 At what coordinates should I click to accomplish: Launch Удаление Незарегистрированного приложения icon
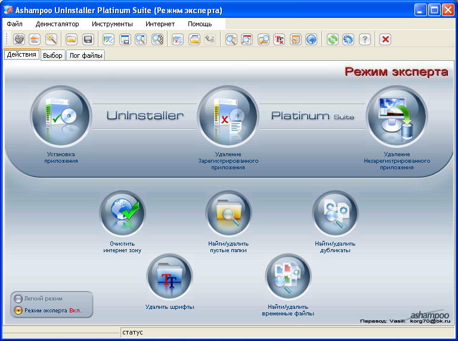pyautogui.click(x=397, y=116)
